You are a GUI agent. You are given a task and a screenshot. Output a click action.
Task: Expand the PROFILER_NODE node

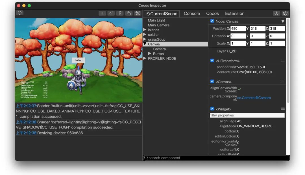coord(145,58)
